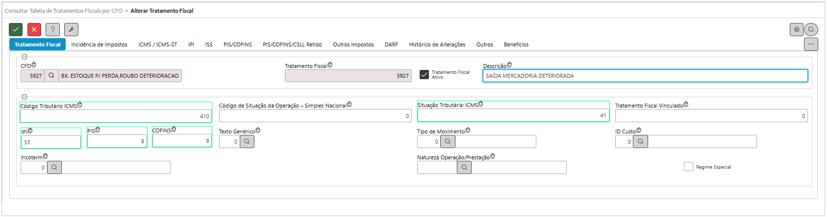
Task: Open the wrench tools button
Action: click(x=71, y=30)
